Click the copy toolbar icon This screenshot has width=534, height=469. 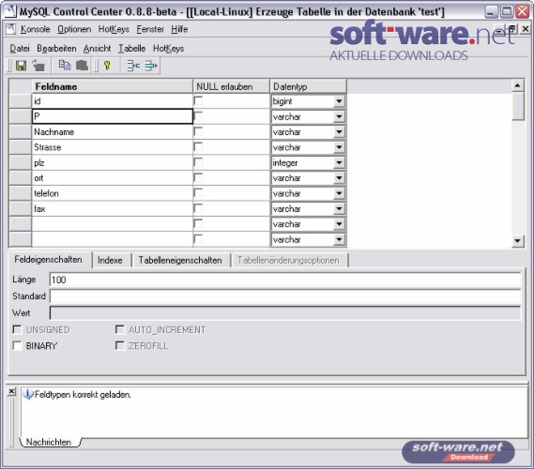coord(65,65)
